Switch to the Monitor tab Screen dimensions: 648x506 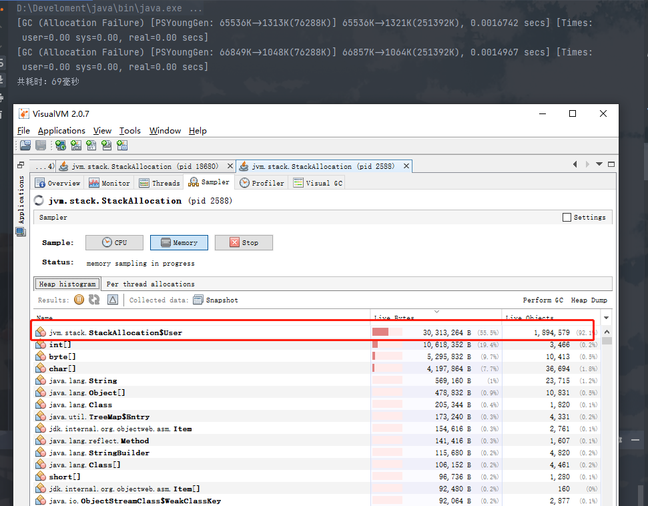click(109, 183)
